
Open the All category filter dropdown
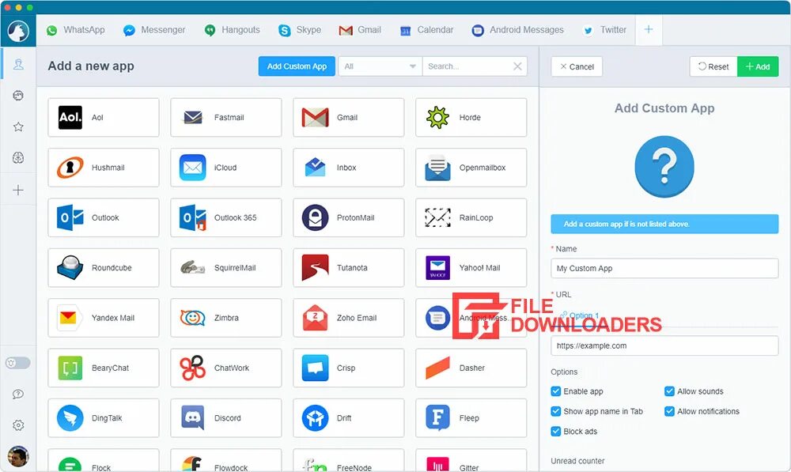tap(380, 66)
